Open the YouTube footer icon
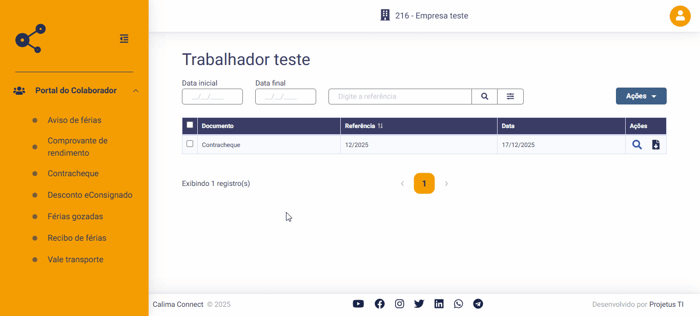Screen dimensions: 700x316 358,304
